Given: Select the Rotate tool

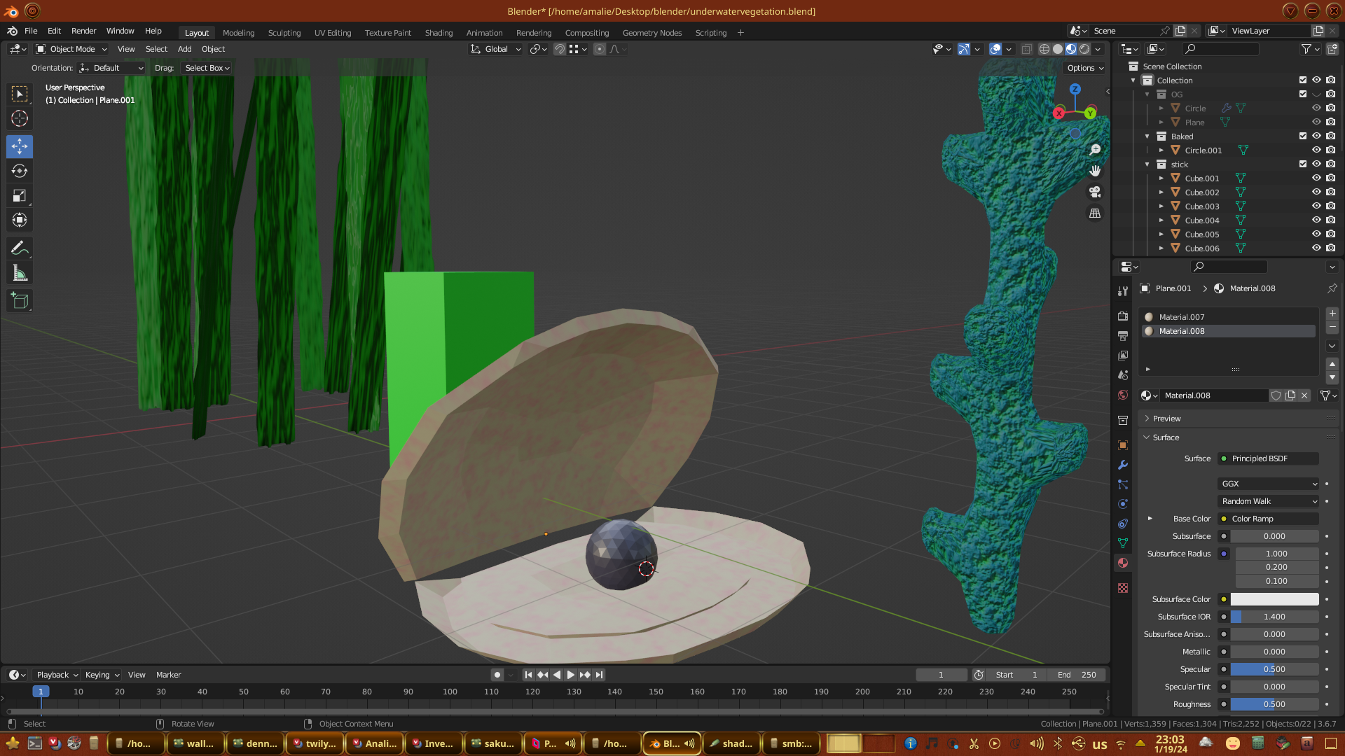Looking at the screenshot, I should [x=20, y=171].
